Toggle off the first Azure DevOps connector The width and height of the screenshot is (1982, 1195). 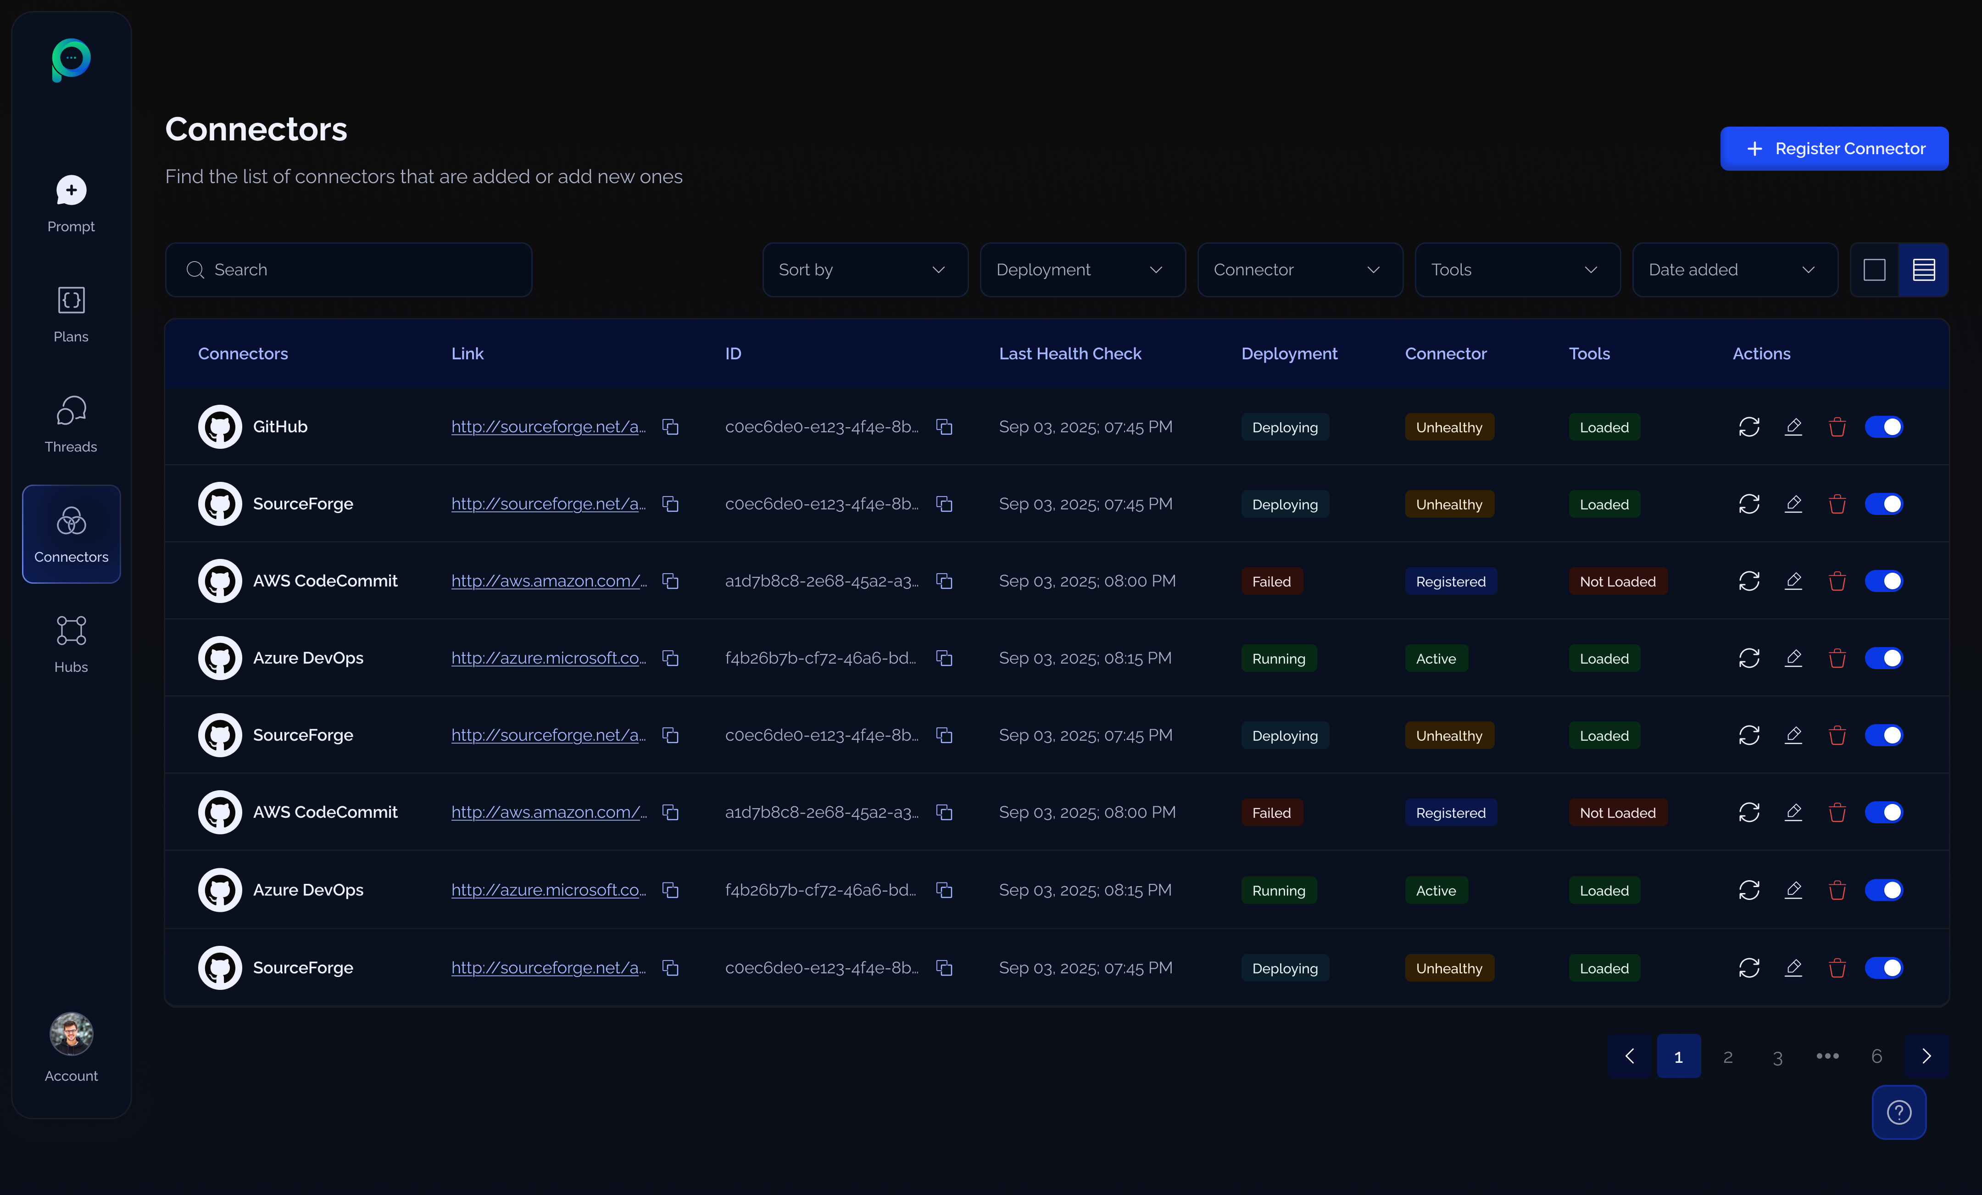pos(1883,658)
